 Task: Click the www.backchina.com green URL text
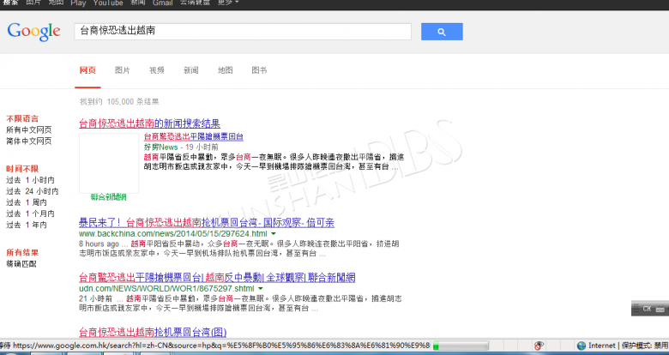tap(173, 234)
